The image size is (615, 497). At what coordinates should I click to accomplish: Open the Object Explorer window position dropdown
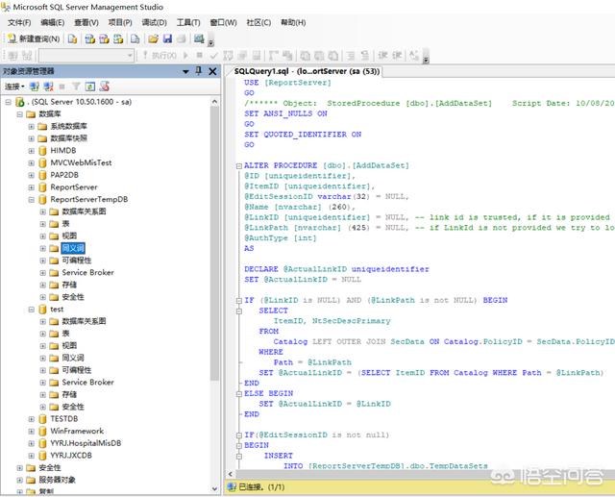[x=185, y=71]
